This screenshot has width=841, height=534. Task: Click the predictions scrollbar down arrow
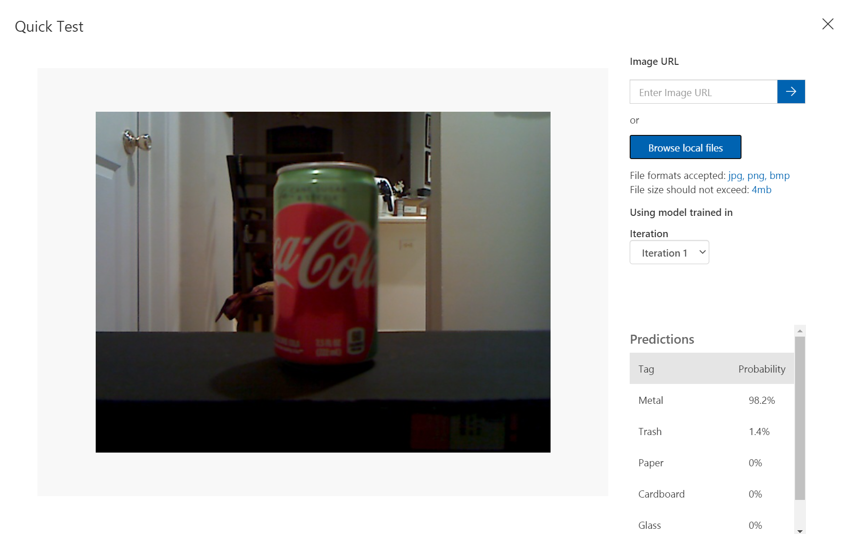tap(800, 531)
